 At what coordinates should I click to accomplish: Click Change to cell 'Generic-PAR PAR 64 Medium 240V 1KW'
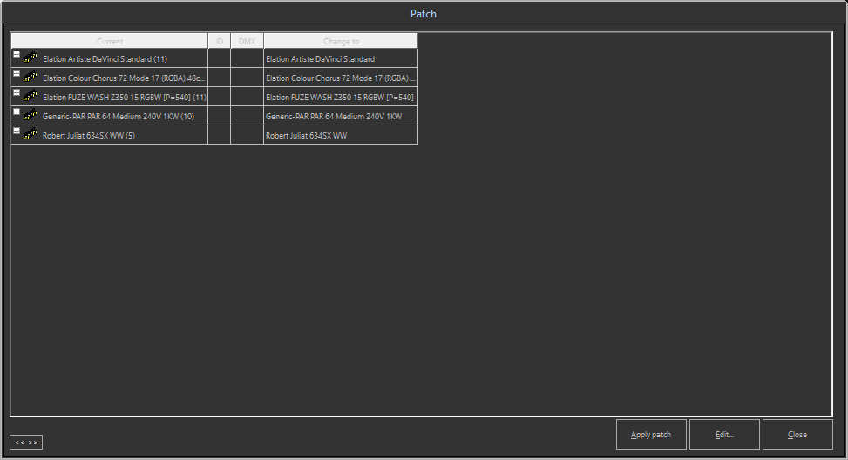click(x=341, y=116)
